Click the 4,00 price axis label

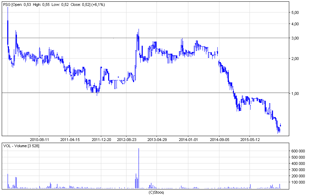coord(295,24)
